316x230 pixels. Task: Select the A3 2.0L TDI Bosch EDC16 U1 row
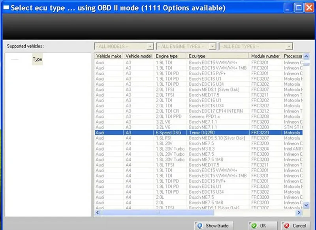[199, 100]
